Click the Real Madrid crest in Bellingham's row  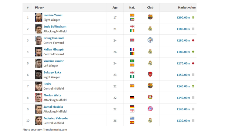tap(150, 29)
